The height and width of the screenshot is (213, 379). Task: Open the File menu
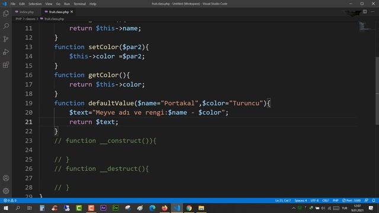[13, 4]
